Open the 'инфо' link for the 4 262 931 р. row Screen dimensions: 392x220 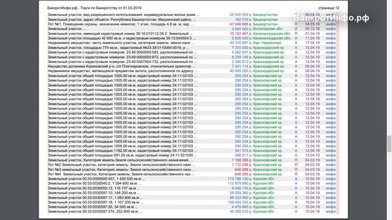click(x=331, y=53)
